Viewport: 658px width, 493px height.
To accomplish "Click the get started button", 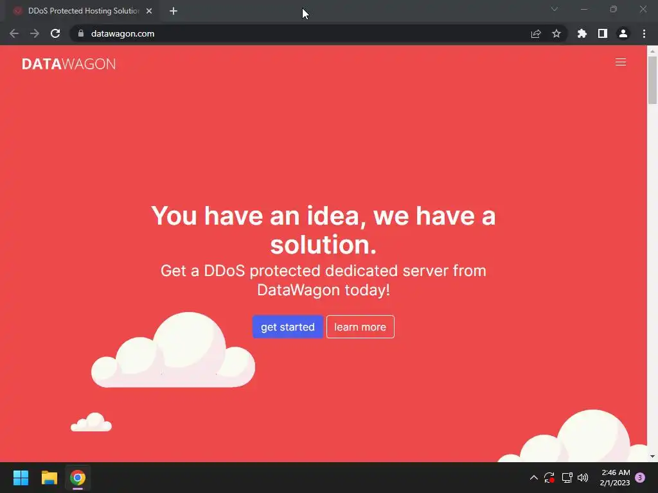I will click(287, 327).
